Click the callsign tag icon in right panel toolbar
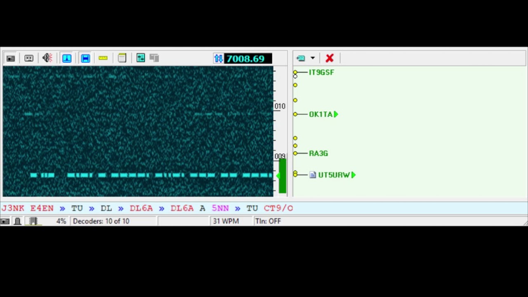This screenshot has width=528, height=297. (301, 58)
